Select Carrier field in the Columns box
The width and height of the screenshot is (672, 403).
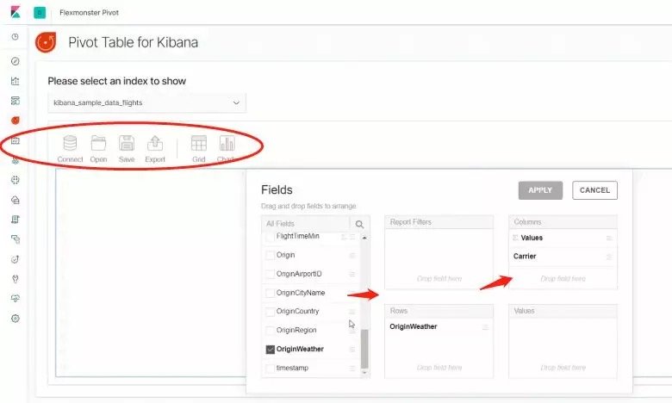(x=526, y=256)
